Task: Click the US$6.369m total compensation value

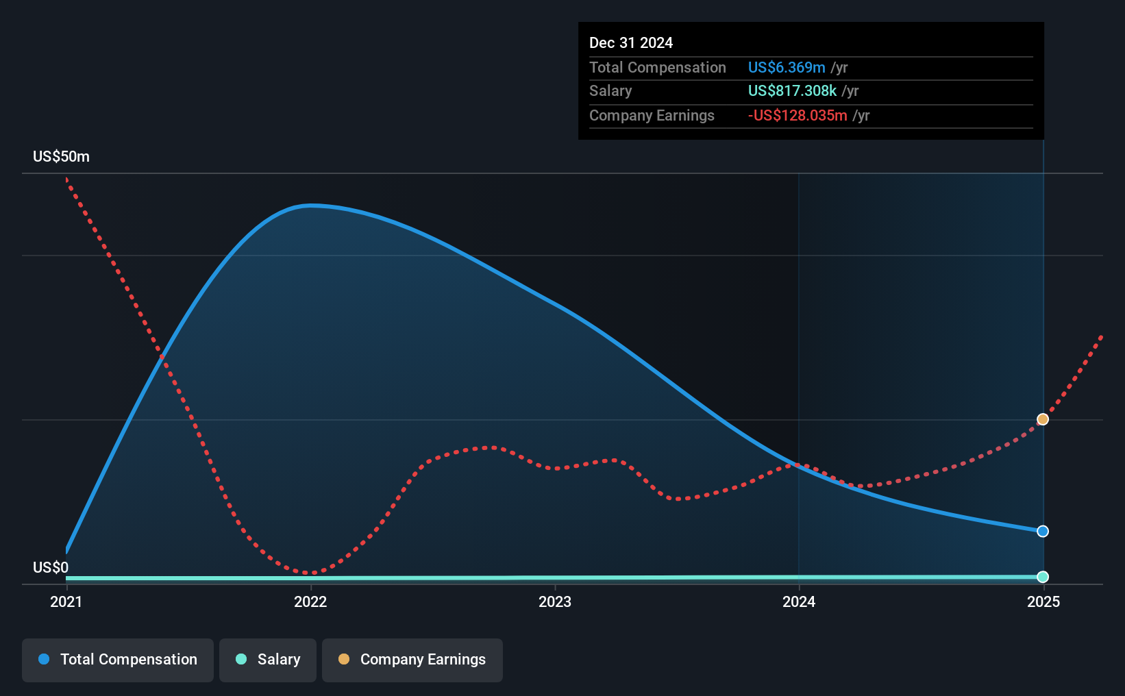Action: [x=787, y=68]
